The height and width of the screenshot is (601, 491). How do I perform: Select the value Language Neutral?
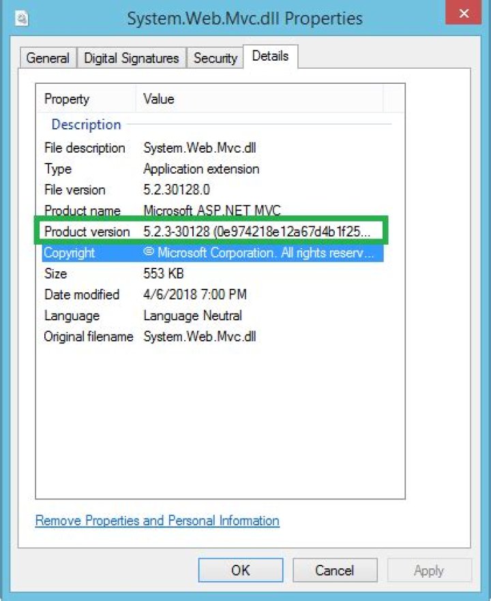coord(193,316)
